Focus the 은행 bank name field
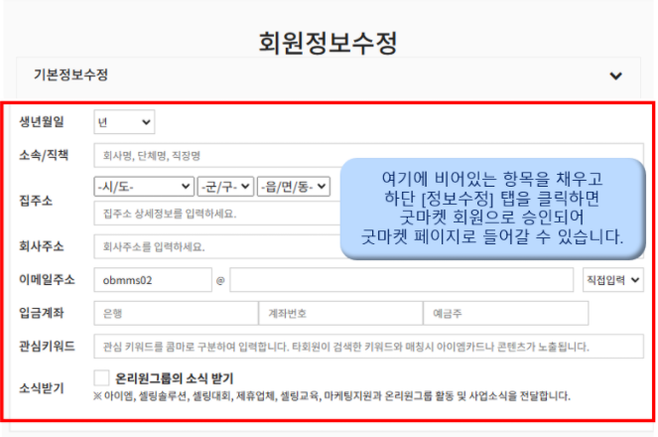The image size is (658, 437). click(x=174, y=313)
